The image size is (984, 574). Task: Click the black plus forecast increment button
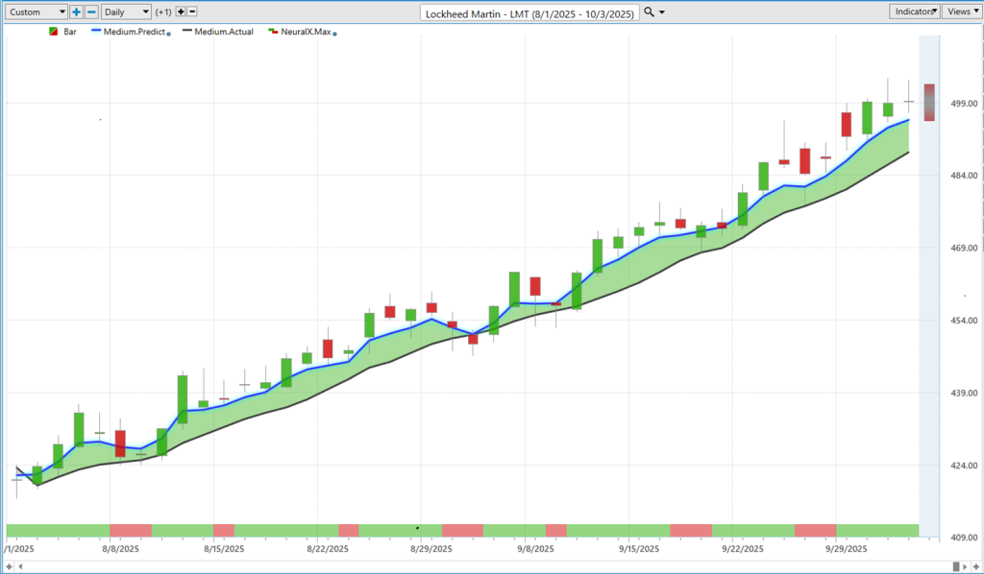[180, 12]
